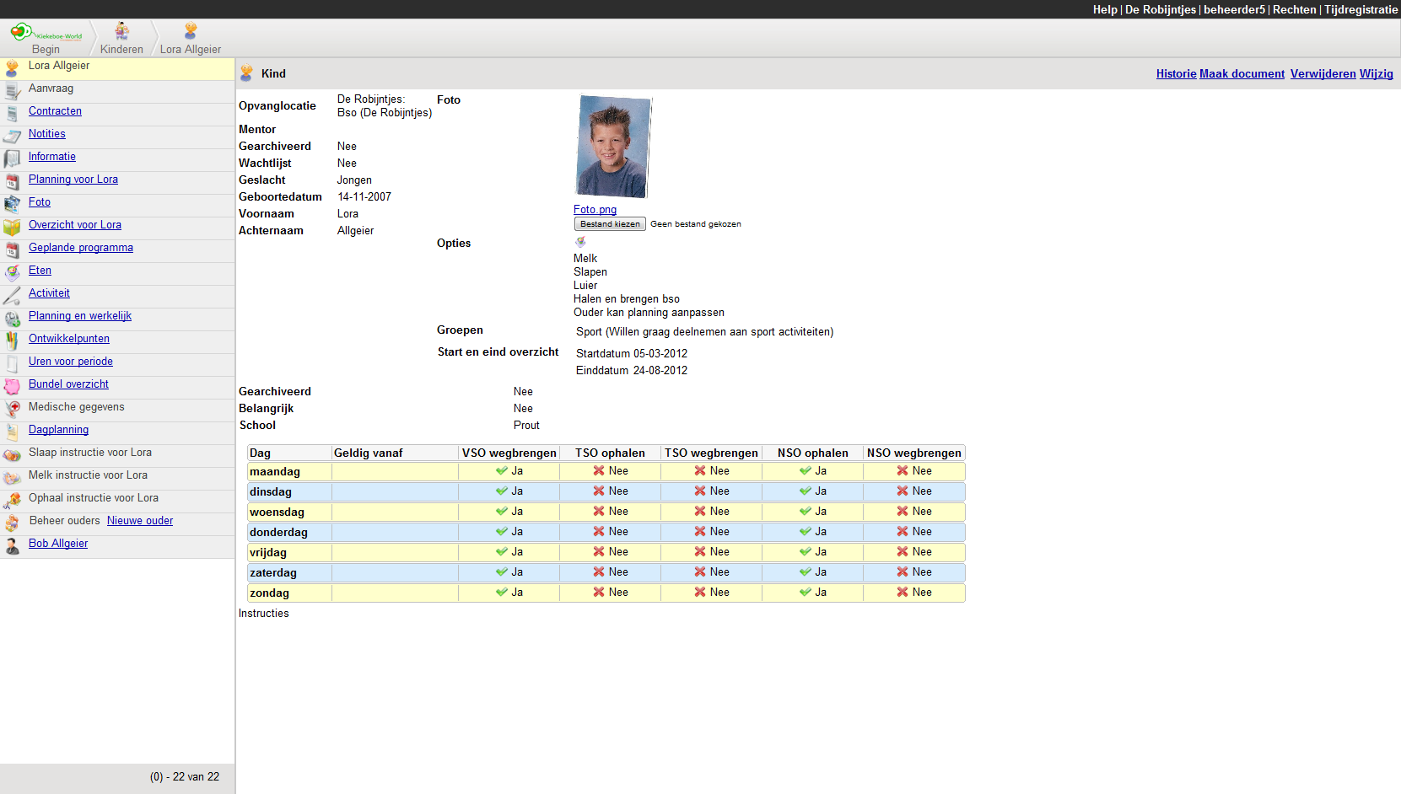1401x794 pixels.
Task: Open the Nieuwe ouder link
Action: tap(140, 521)
